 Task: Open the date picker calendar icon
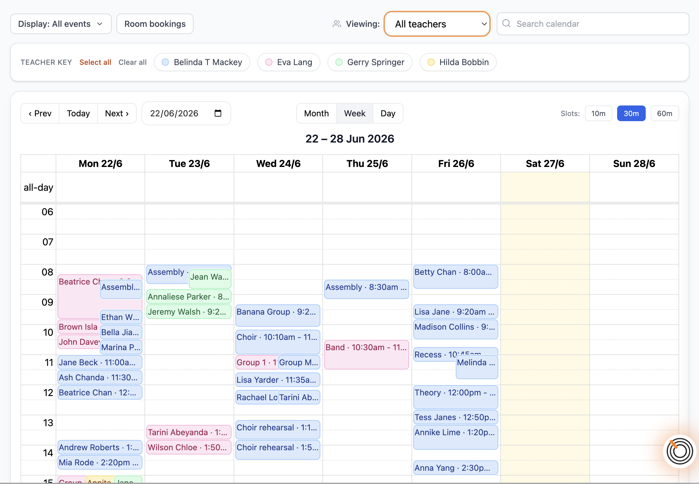[218, 113]
